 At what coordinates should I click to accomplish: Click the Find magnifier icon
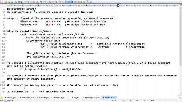[x=47, y=2]
